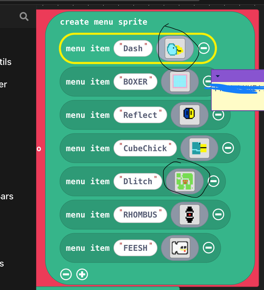Open the RHOMBUS black sprite image

(189, 214)
